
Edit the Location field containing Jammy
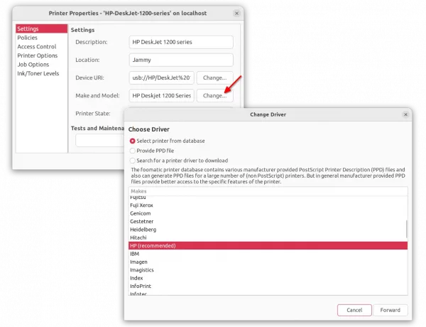point(181,60)
